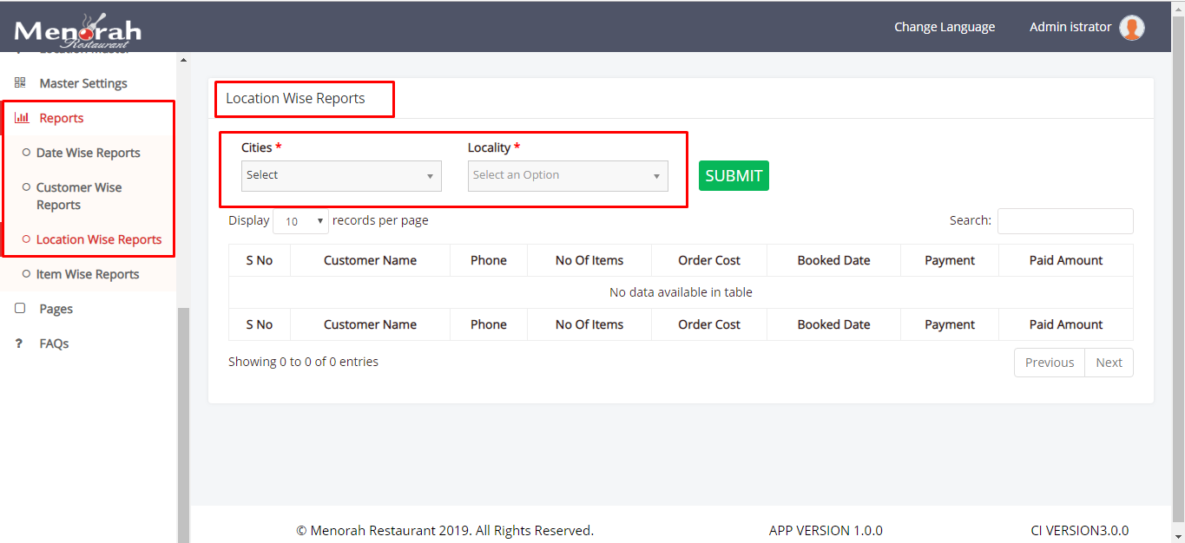1185x543 pixels.
Task: Go to the Previous page of results
Action: click(x=1049, y=363)
